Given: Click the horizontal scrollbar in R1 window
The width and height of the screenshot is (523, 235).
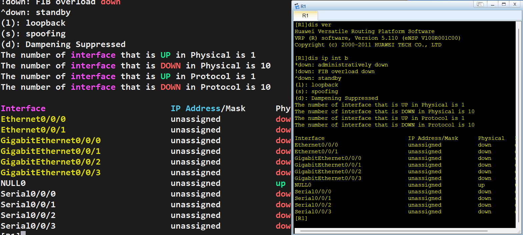Looking at the screenshot, I should click(393, 231).
